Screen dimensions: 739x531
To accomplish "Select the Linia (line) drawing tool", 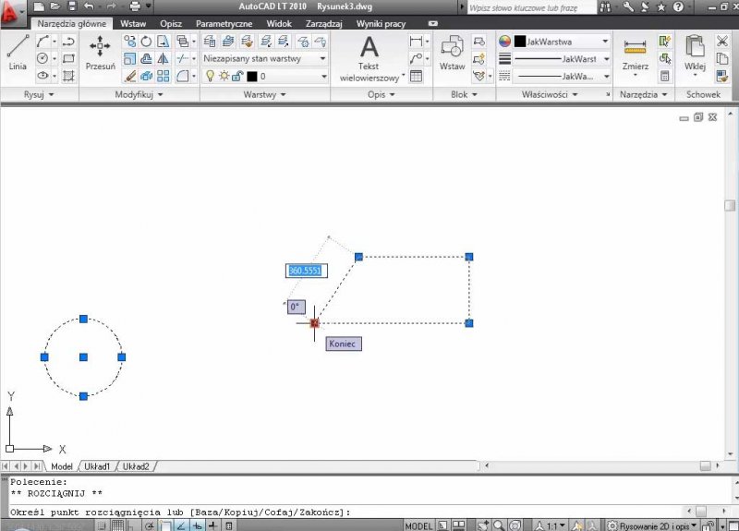I will tap(18, 54).
